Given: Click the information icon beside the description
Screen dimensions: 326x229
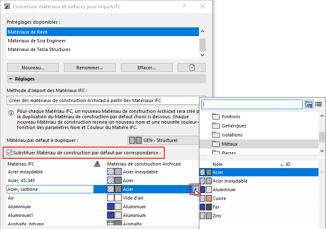Looking at the screenshot, I should coord(11,113).
